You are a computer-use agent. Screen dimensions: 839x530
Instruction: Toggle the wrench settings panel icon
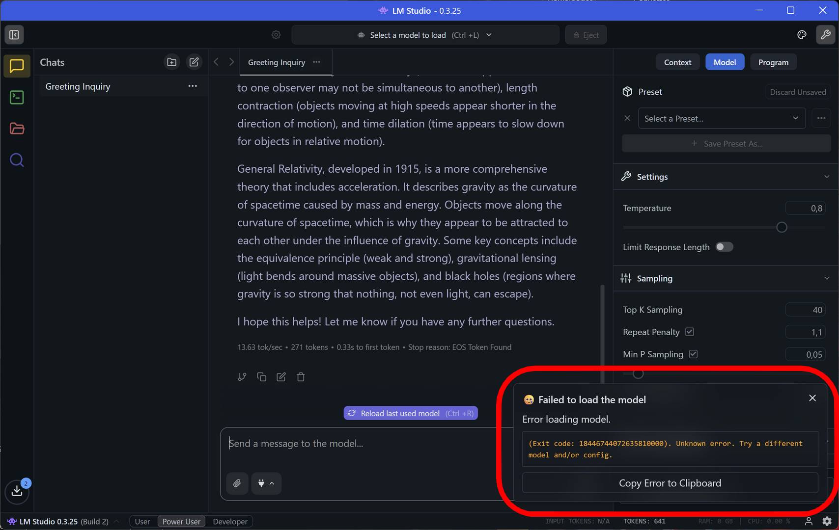(x=825, y=35)
